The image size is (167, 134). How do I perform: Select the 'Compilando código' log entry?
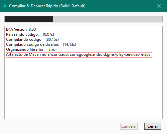pos(24,39)
